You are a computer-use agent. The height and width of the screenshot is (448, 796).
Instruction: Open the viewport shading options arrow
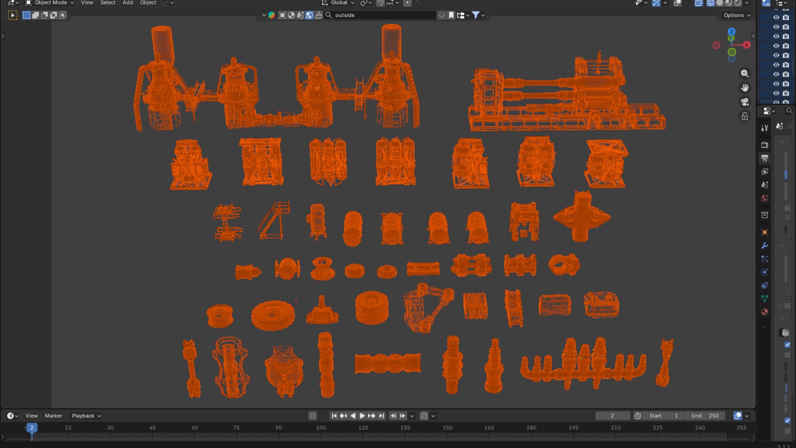tap(747, 3)
